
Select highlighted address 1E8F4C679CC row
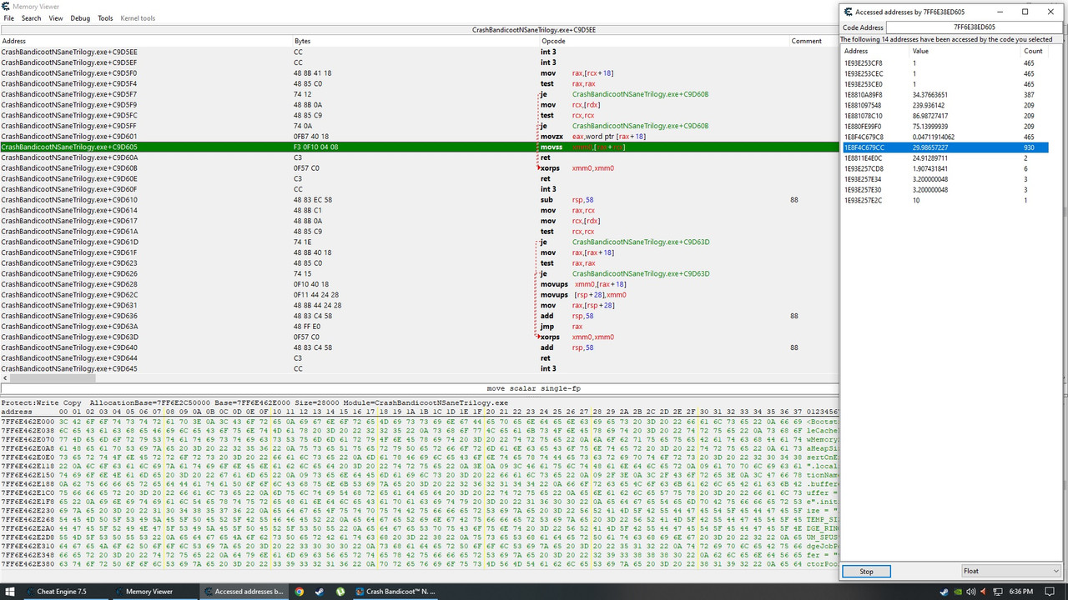tap(945, 147)
